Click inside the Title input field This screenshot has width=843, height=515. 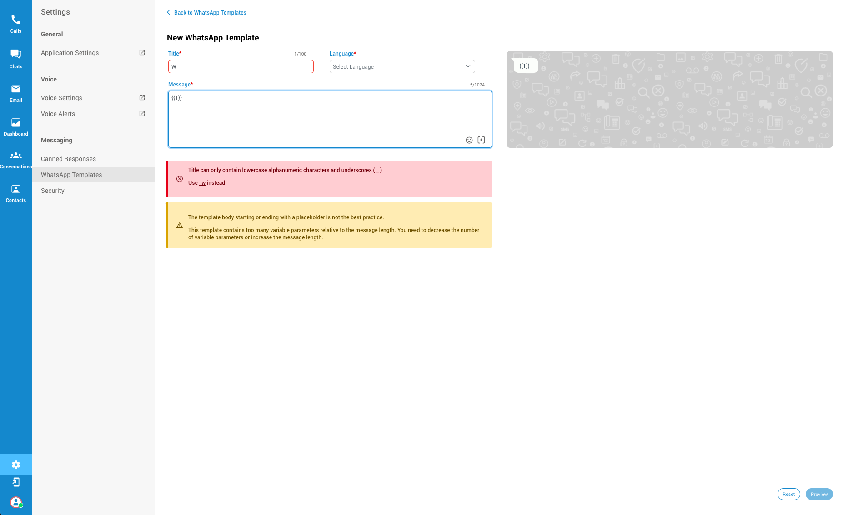tap(241, 66)
